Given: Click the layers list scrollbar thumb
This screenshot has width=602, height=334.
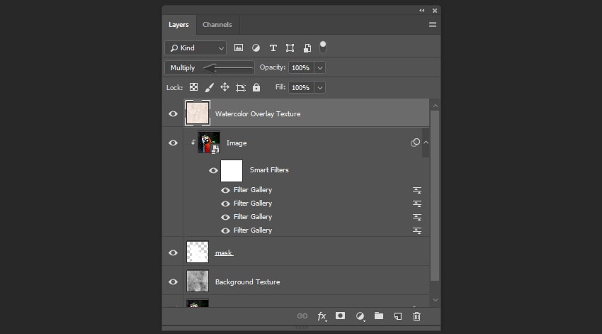Looking at the screenshot, I should tap(435, 196).
